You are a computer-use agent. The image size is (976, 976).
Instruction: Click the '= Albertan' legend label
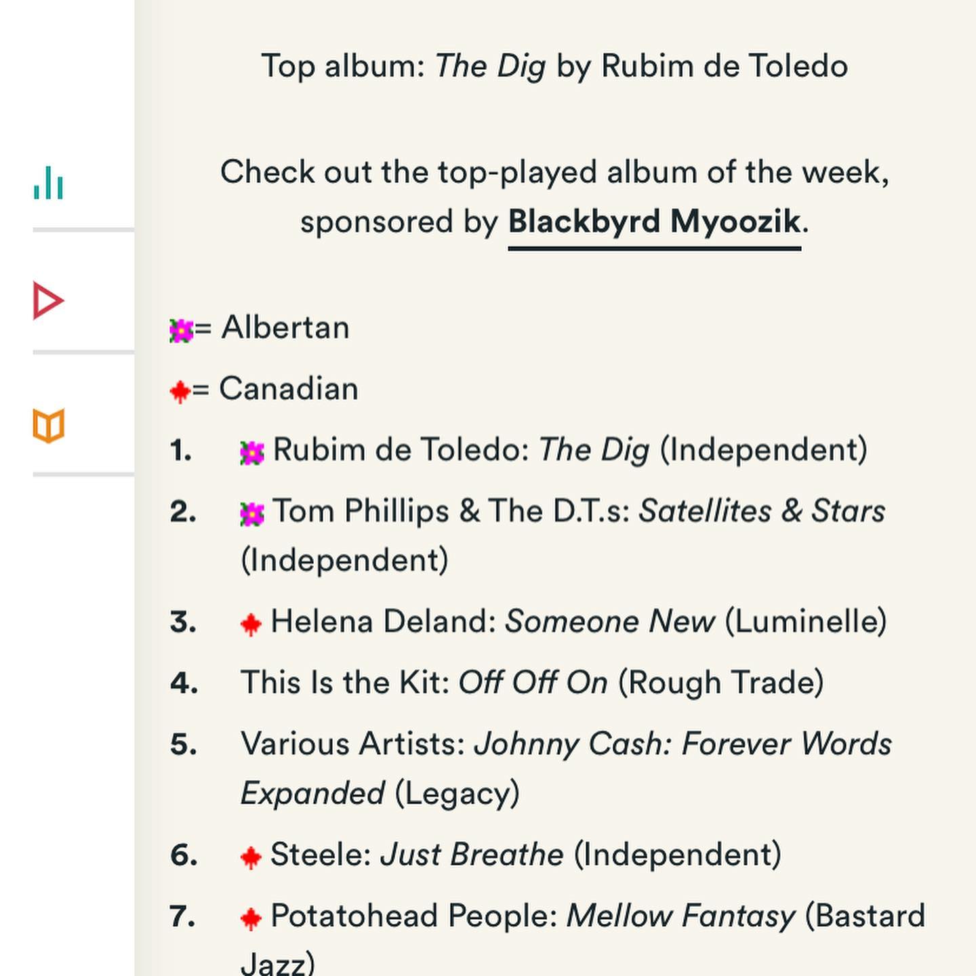[272, 328]
